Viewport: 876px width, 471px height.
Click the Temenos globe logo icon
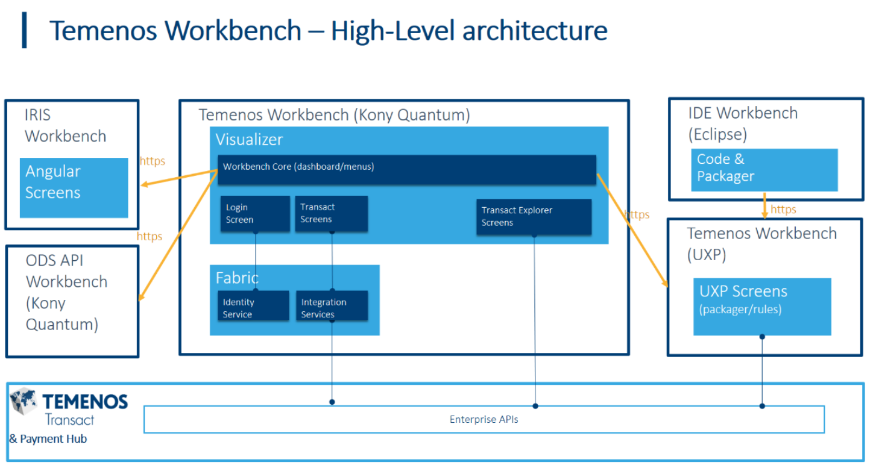[24, 403]
